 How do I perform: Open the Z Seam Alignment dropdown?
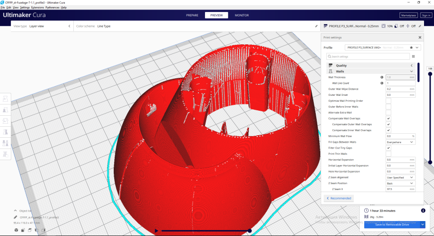[x=400, y=177]
